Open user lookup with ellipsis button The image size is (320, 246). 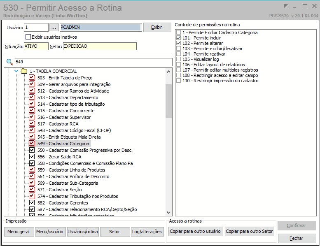point(54,28)
